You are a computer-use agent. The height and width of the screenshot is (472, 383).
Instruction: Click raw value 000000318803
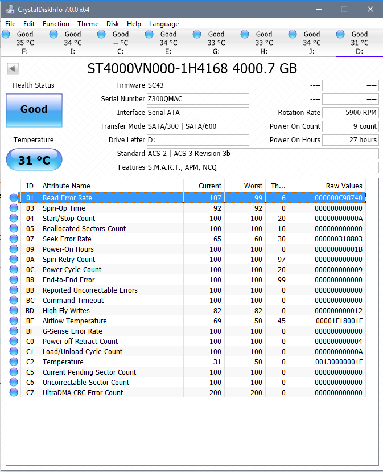[x=339, y=239]
